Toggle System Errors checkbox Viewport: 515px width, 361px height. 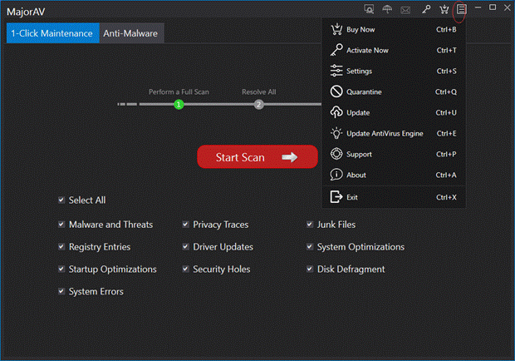(x=61, y=291)
